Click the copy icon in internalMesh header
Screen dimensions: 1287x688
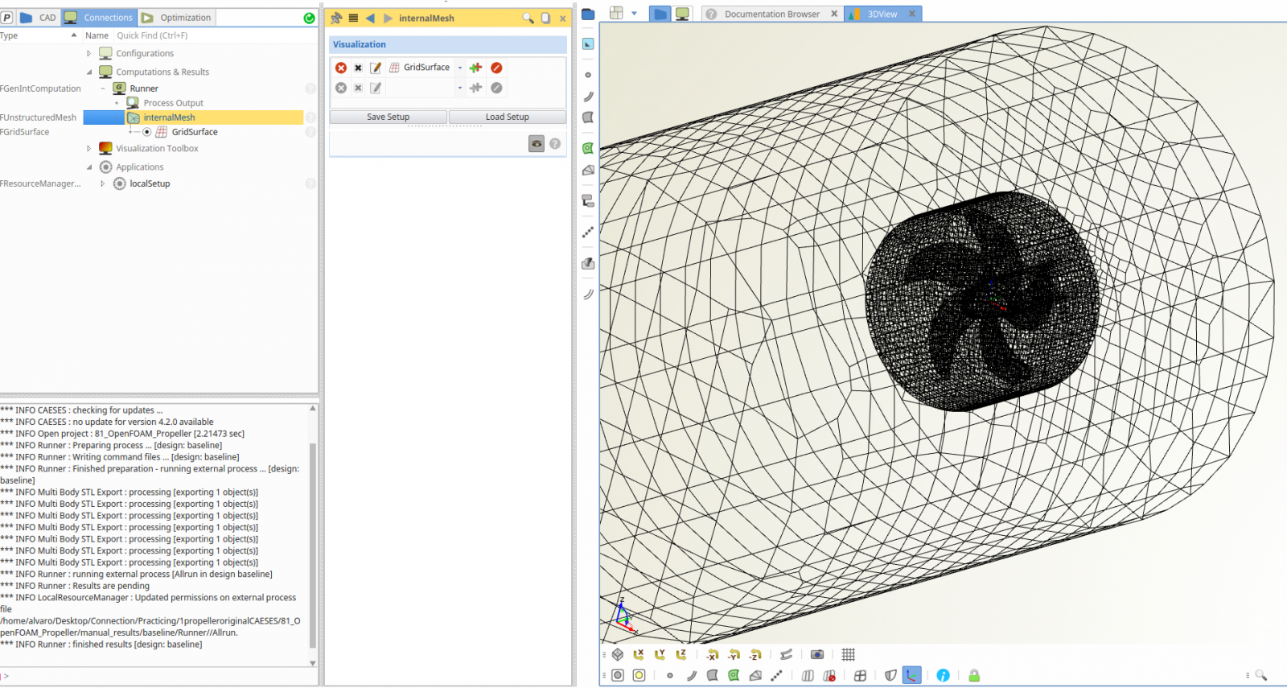coord(545,18)
